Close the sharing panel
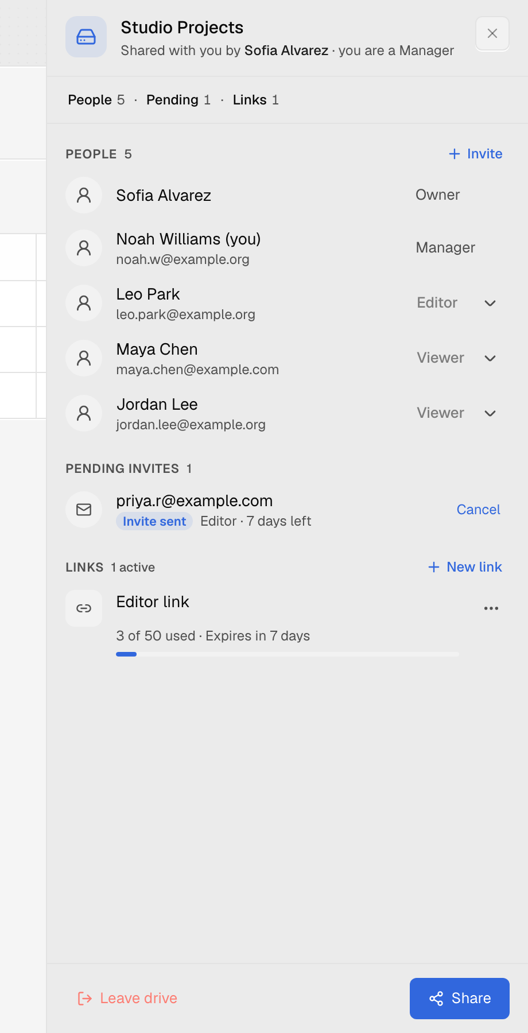The image size is (528, 1033). (x=492, y=33)
